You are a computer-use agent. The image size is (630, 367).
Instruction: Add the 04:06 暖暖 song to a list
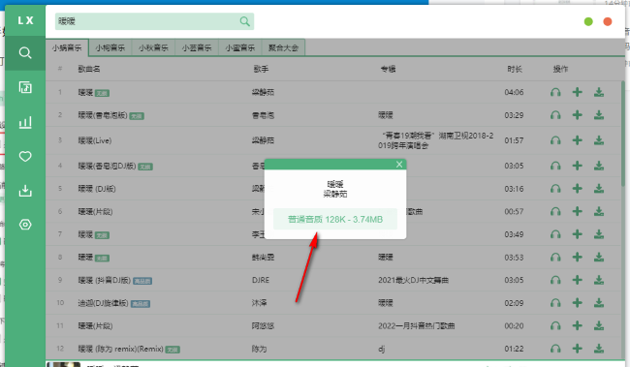coord(577,92)
